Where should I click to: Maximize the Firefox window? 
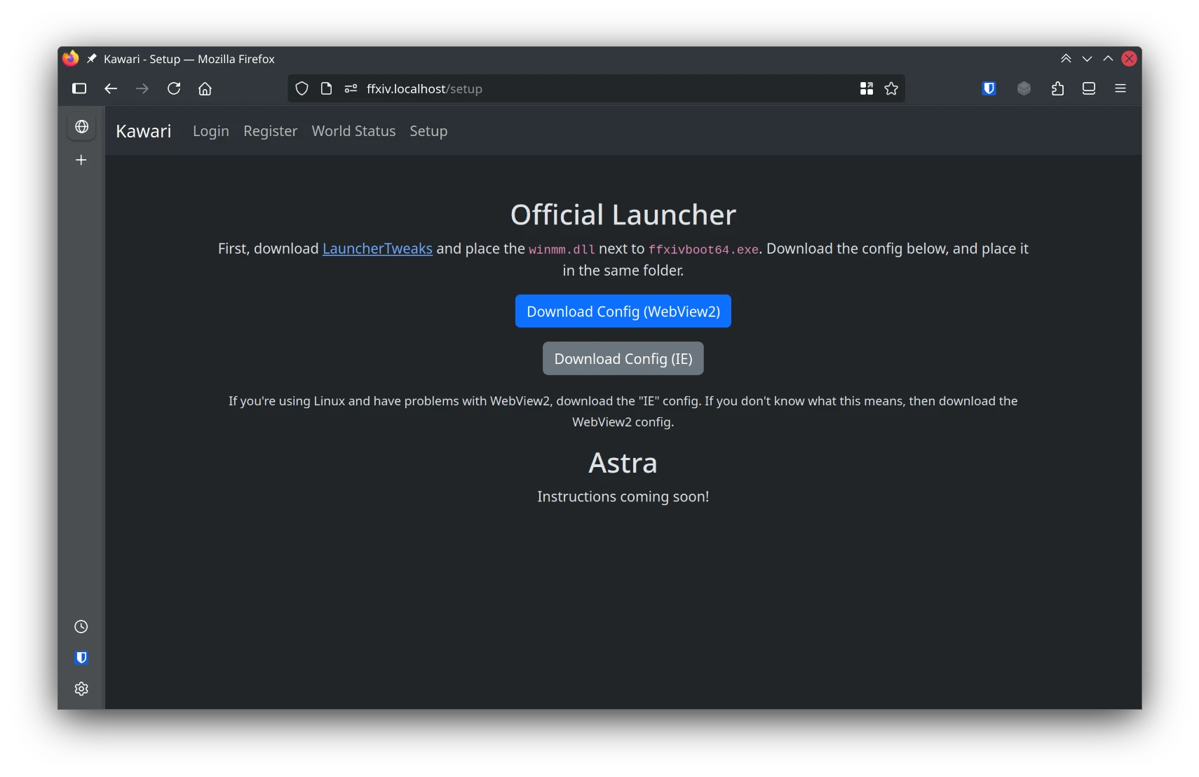1108,59
